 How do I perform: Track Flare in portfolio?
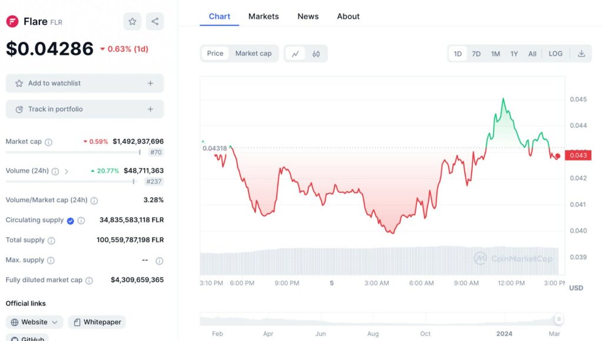point(85,109)
